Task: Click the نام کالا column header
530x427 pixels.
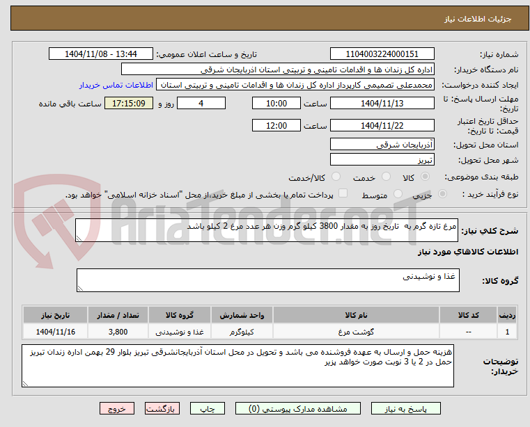Action: coord(356,315)
